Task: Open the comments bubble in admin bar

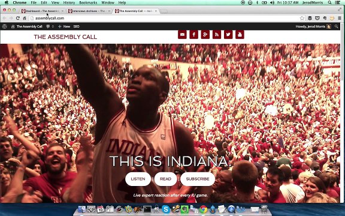Action: (50, 26)
